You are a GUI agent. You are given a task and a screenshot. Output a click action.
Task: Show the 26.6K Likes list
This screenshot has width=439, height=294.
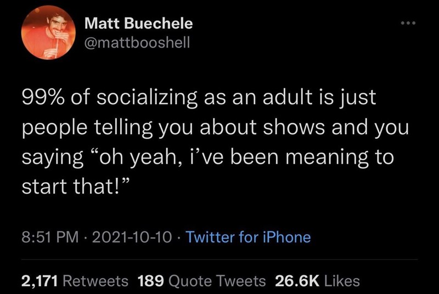317,281
